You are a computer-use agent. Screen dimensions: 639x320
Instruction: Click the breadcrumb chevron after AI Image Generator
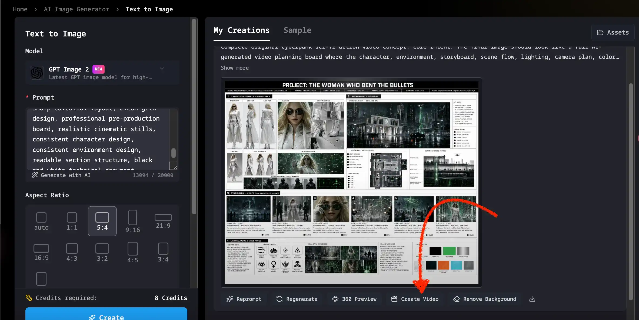[117, 9]
